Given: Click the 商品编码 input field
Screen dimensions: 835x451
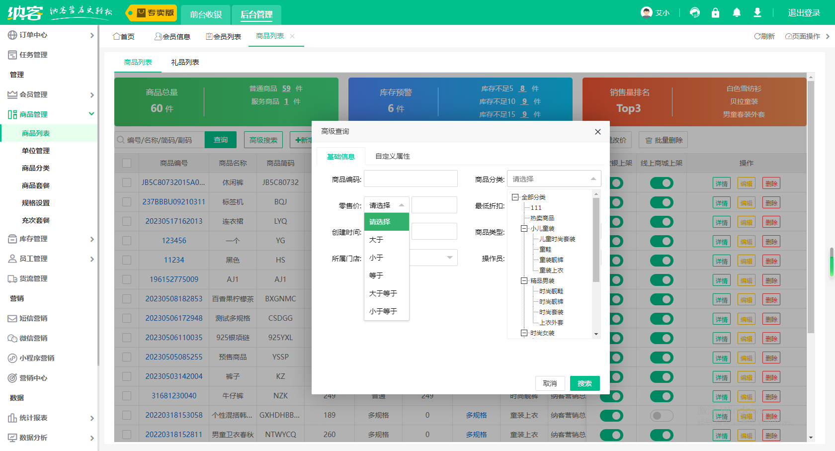Looking at the screenshot, I should coord(411,179).
